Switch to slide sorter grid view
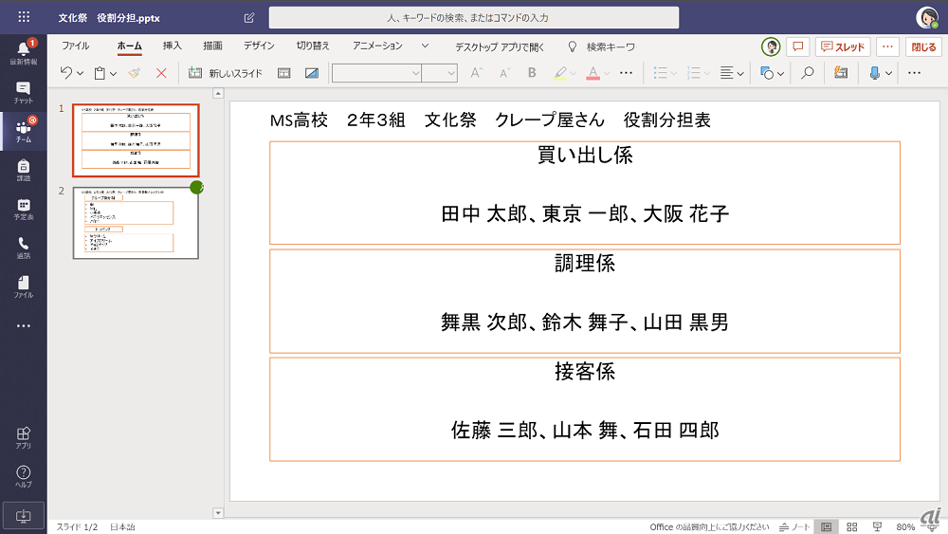This screenshot has width=948, height=534. pyautogui.click(x=851, y=526)
